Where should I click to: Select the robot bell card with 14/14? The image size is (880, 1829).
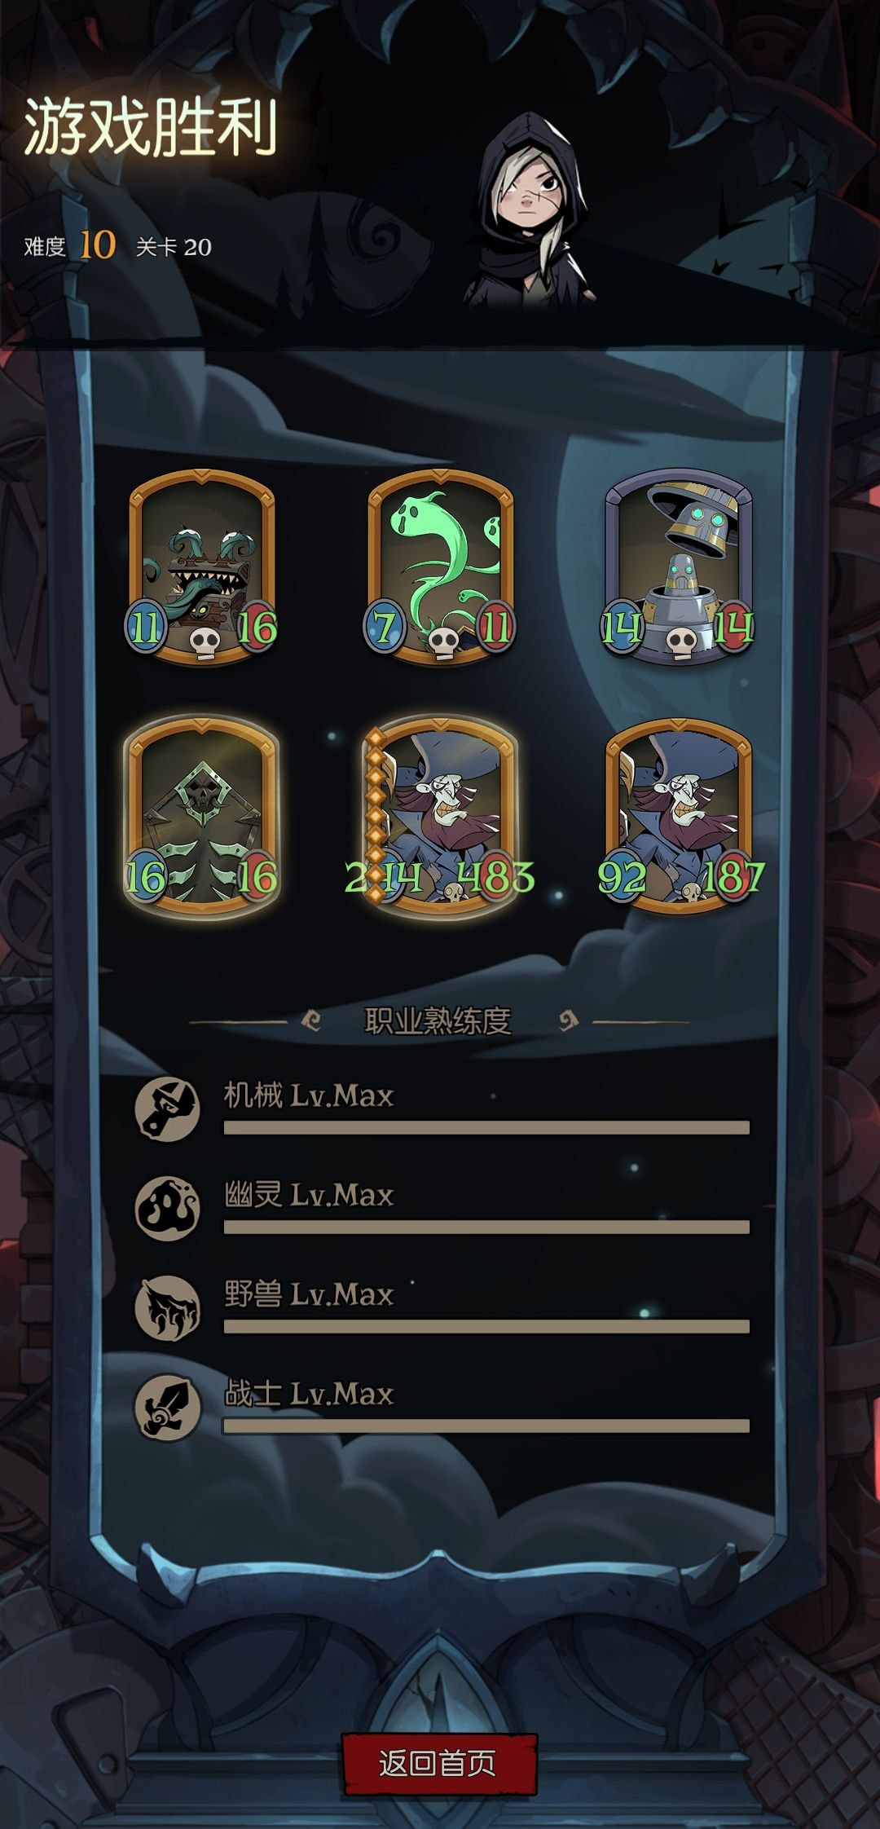tap(678, 566)
